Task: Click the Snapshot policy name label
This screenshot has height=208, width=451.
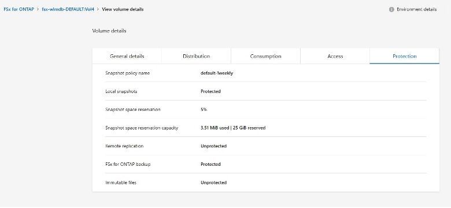Action: click(128, 73)
